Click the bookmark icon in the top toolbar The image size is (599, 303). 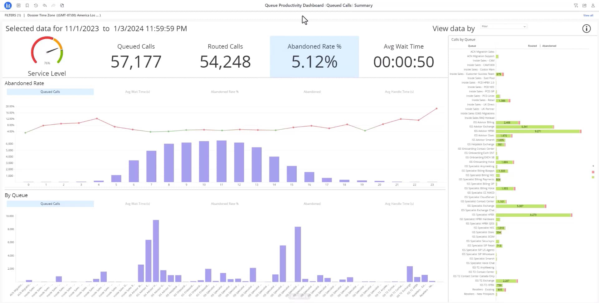tap(27, 5)
